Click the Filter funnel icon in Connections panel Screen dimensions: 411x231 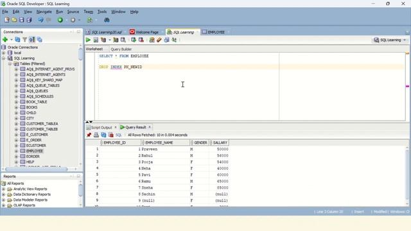point(24,40)
